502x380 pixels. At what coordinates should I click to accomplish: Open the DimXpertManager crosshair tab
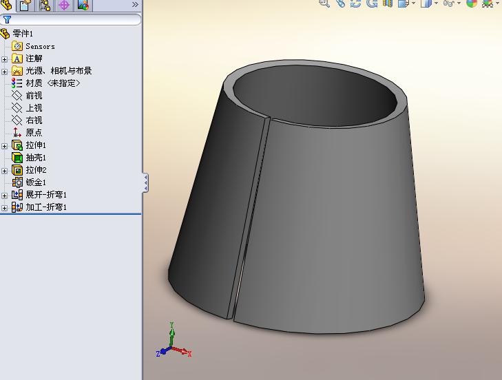tap(64, 5)
